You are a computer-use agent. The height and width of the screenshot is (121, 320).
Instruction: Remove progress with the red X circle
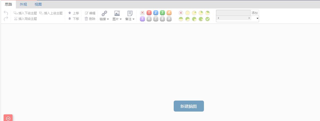[181, 13]
